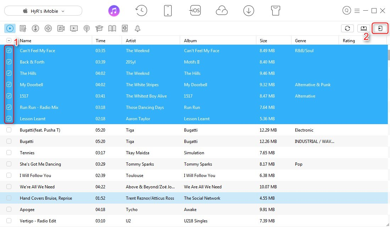The width and height of the screenshot is (390, 227).
Task: Open the hamburger menu icon
Action: pyautogui.click(x=357, y=11)
